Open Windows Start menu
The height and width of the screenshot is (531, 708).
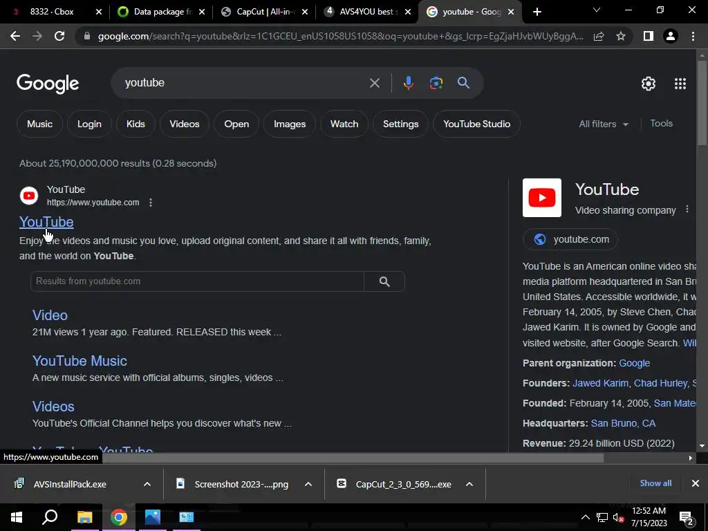click(x=17, y=517)
